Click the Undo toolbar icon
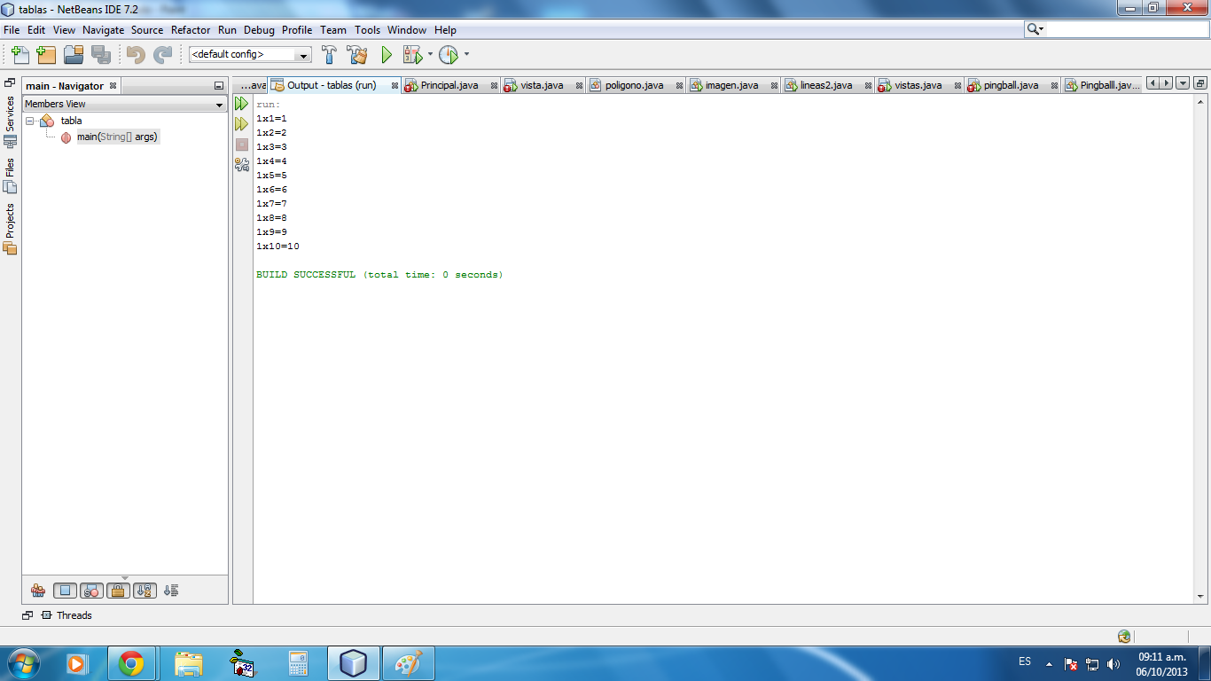The height and width of the screenshot is (681, 1211). (x=135, y=54)
